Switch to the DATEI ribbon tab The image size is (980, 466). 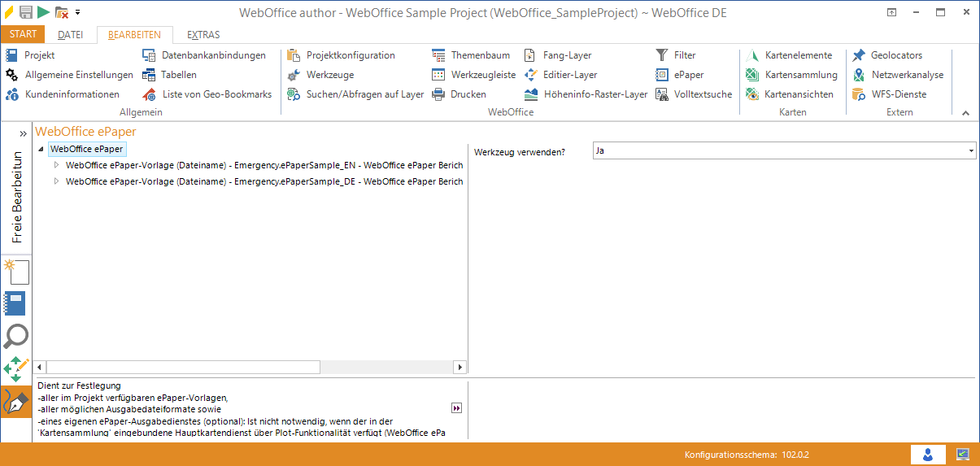(x=71, y=35)
